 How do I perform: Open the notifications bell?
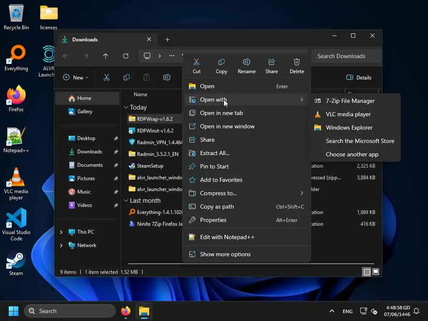[x=416, y=311]
